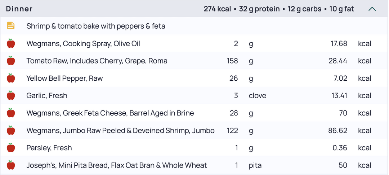Collapse the Dinner section chevron
The height and width of the screenshot is (175, 389).
[x=372, y=9]
